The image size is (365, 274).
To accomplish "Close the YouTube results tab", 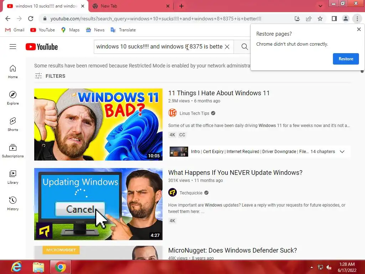I will point(83,6).
